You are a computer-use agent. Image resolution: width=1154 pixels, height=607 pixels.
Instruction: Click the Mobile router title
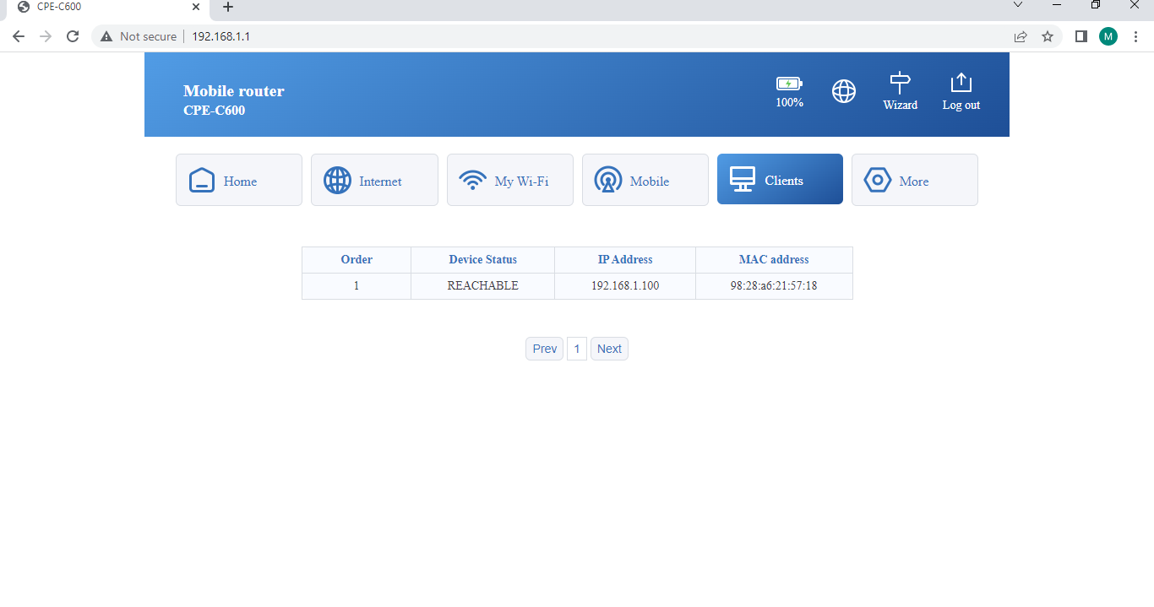coord(234,91)
